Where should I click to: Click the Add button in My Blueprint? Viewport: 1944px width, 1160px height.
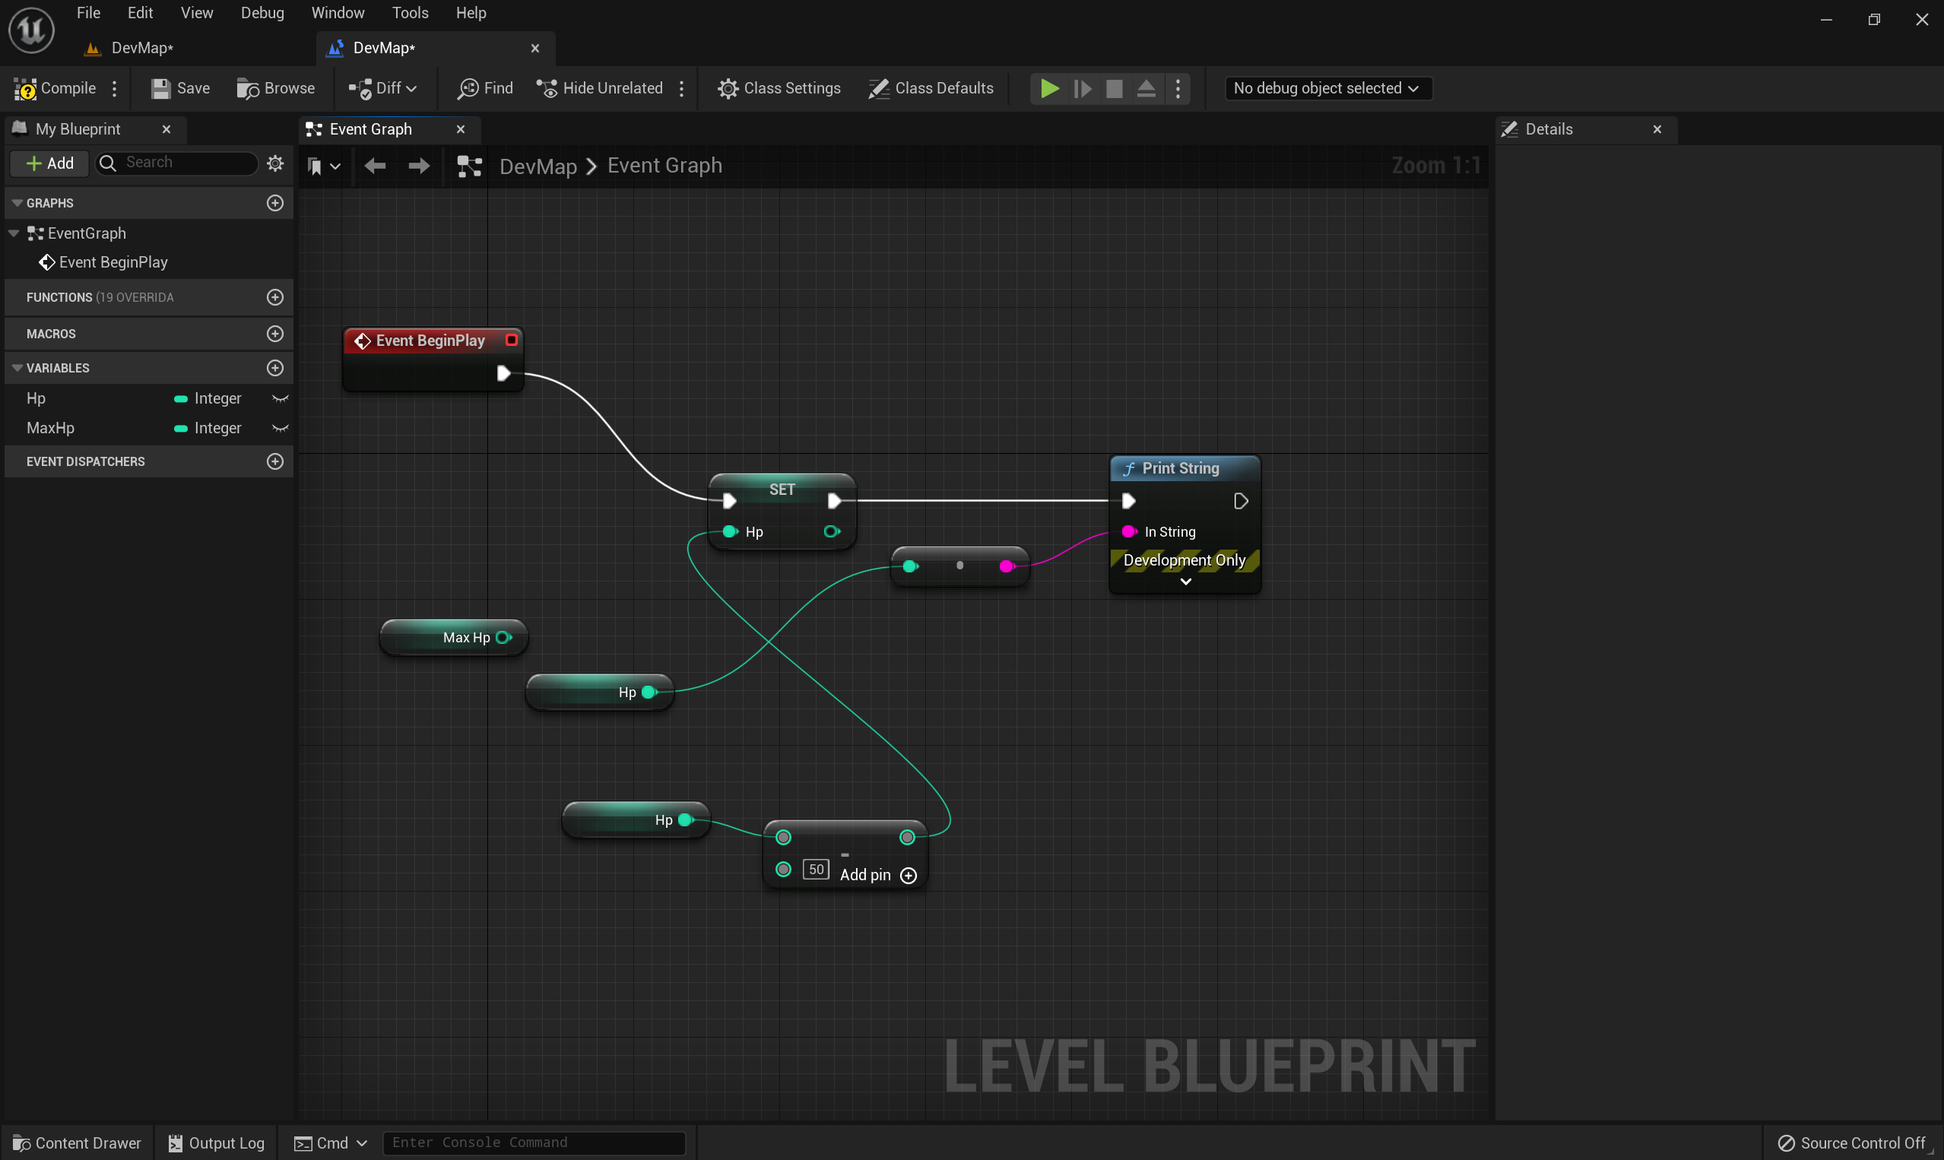point(50,163)
